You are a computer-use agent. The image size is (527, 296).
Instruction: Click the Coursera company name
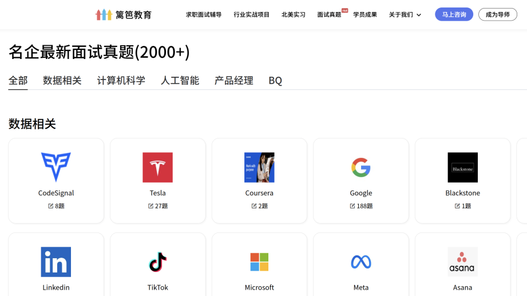(x=259, y=193)
